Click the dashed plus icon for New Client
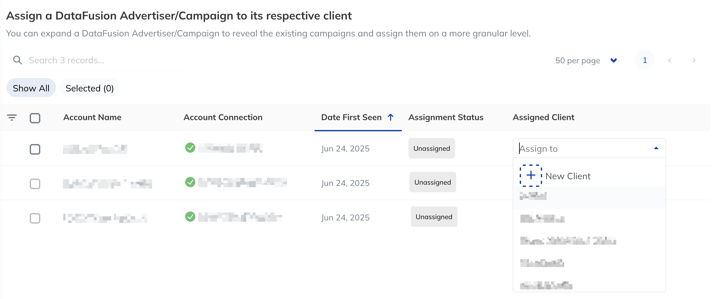Screen dimensions: 716x299 tap(531, 175)
